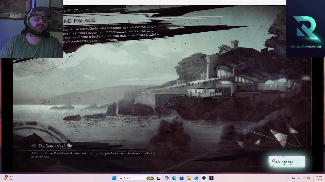Click the streamer webcam overlay

(31, 29)
